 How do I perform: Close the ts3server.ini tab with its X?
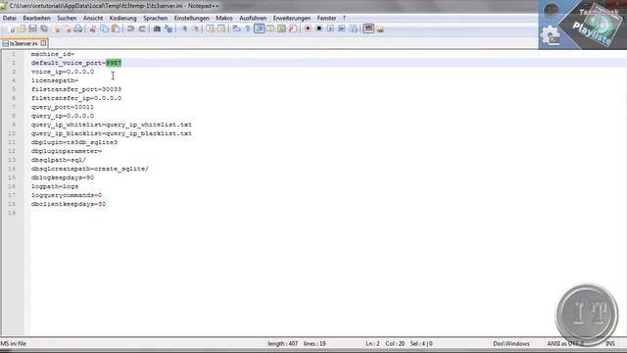pyautogui.click(x=43, y=43)
